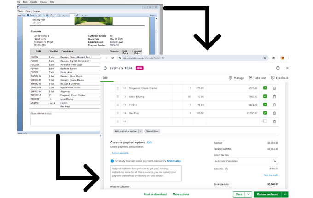Uncheck tax checkbox on Bed Prep line
Screen dimensions: 313x198
click(265, 113)
